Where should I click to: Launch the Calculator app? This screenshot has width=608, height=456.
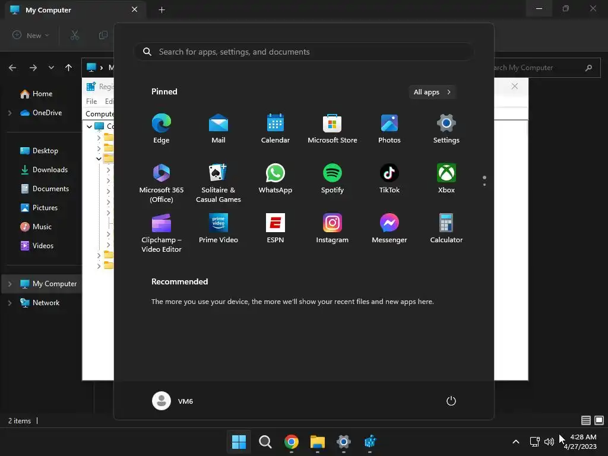pyautogui.click(x=446, y=229)
